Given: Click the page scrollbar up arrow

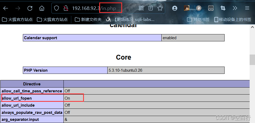Looking at the screenshot, I should pyautogui.click(x=252, y=27).
